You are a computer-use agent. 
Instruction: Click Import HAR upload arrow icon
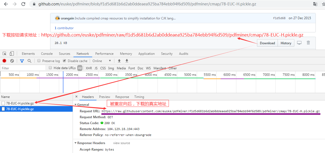[119, 61]
